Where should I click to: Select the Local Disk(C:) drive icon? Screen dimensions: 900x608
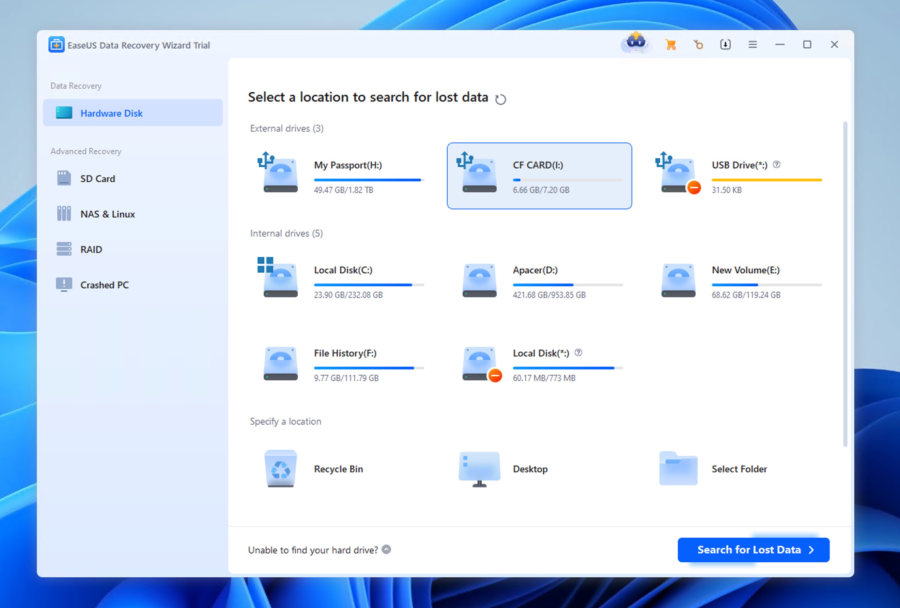[278, 277]
